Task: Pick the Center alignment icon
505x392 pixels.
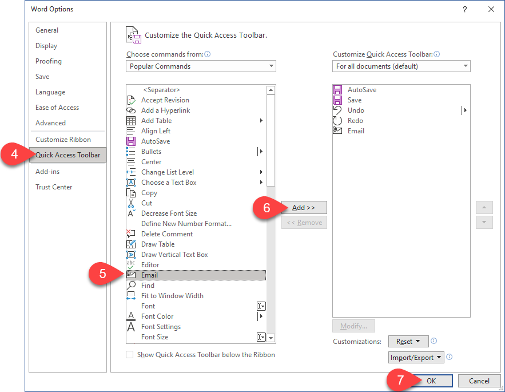Action: click(131, 162)
